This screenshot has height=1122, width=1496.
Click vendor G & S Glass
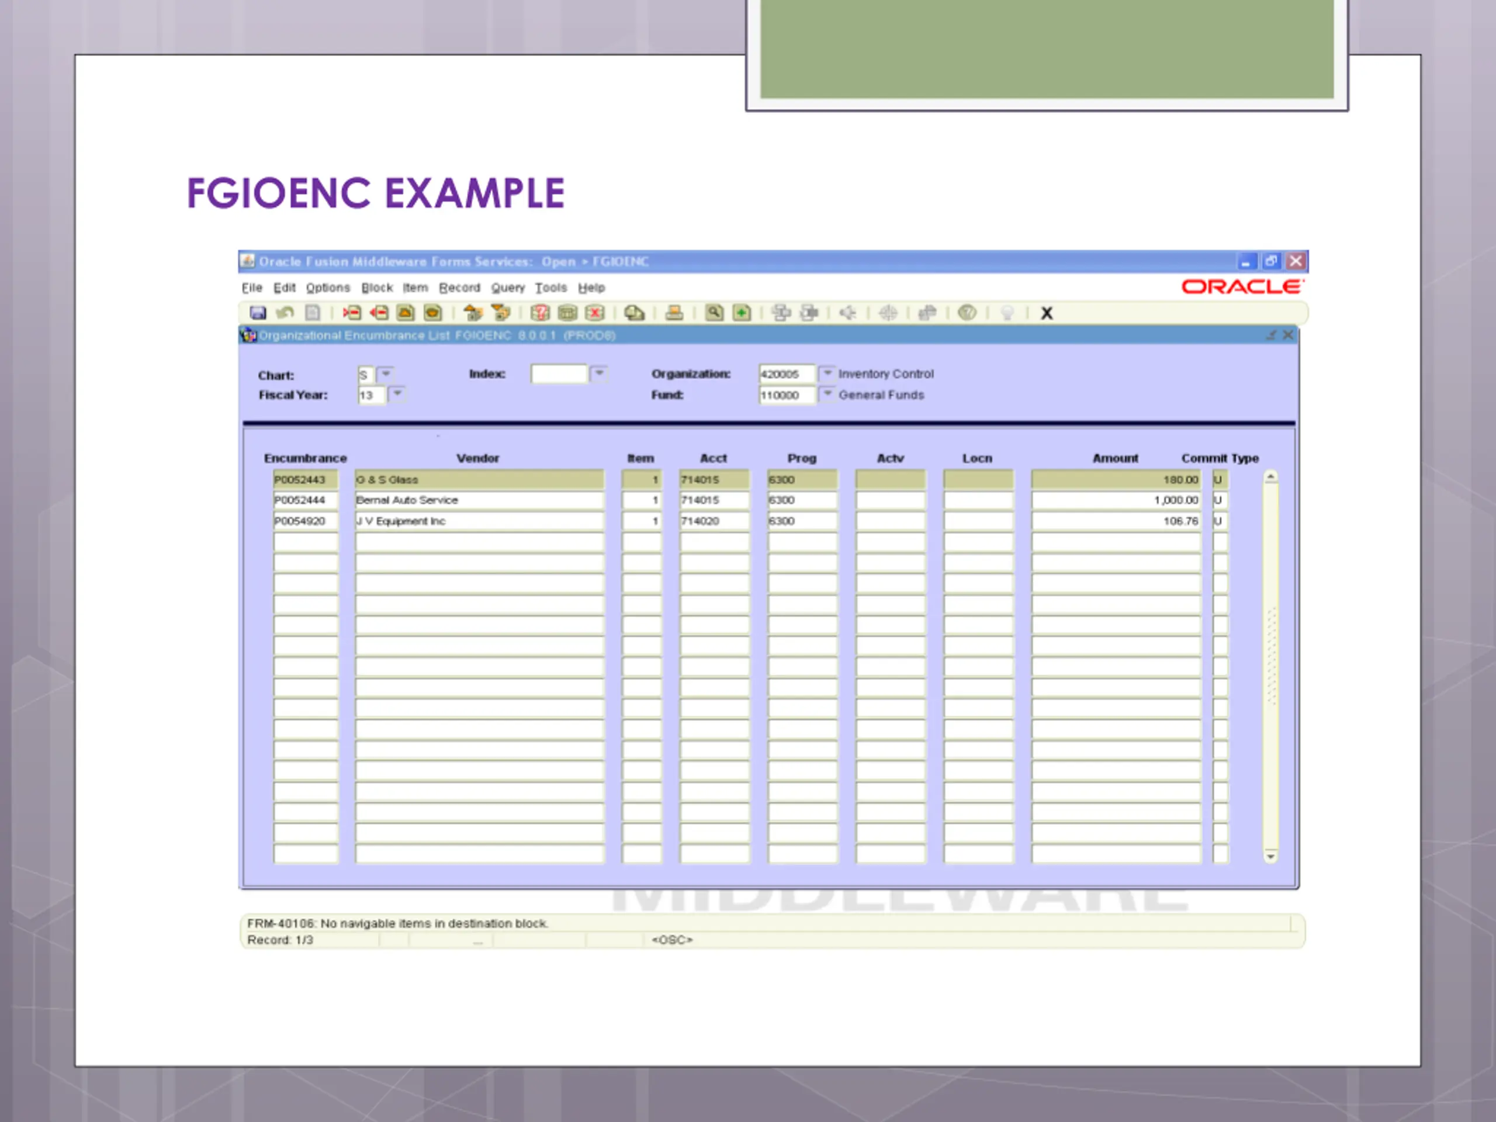click(480, 480)
